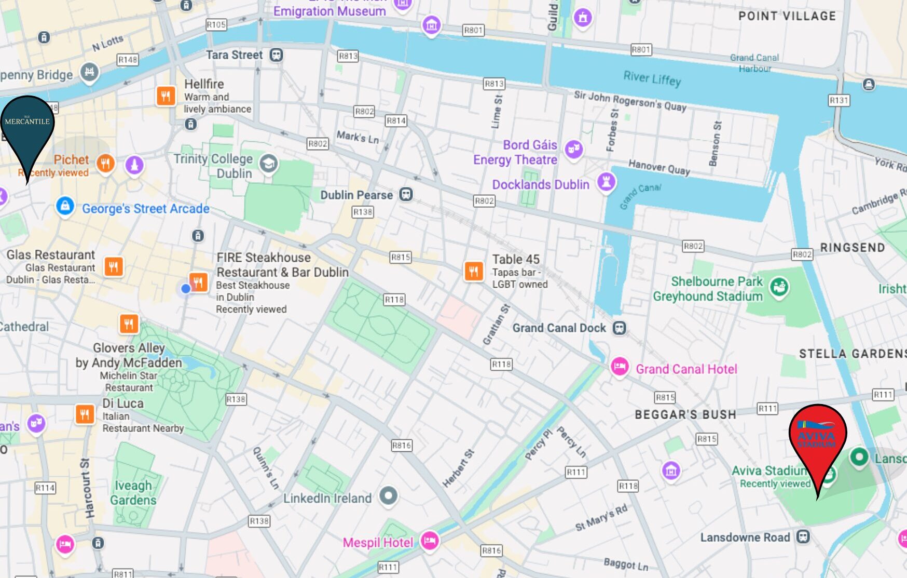907x578 pixels.
Task: Select the LinkedIn Ireland location marker
Action: [388, 496]
